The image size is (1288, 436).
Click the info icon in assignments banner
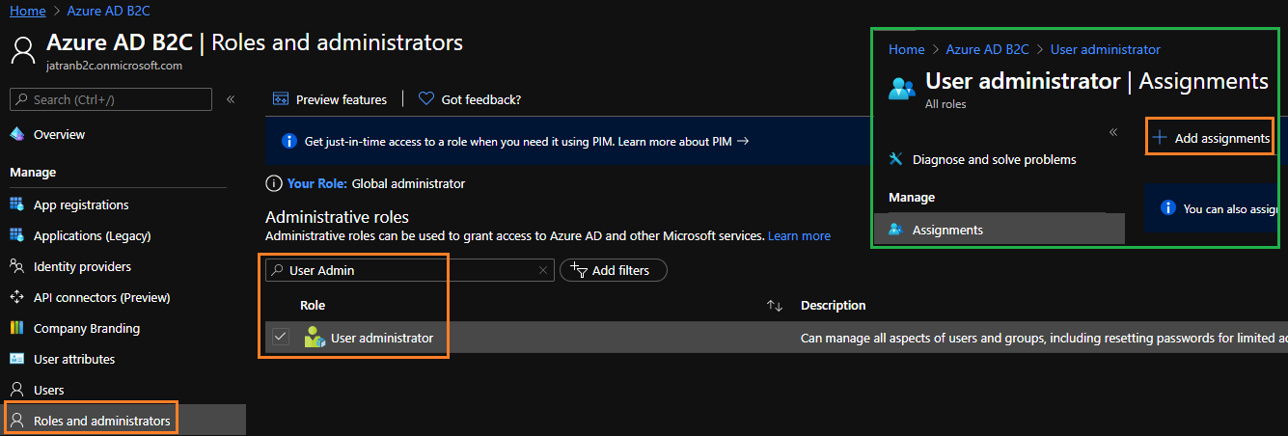(x=1168, y=208)
